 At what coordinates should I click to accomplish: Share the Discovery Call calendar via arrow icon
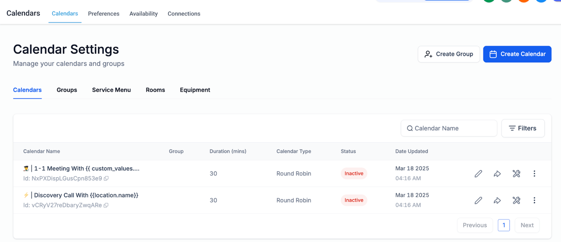pyautogui.click(x=497, y=201)
